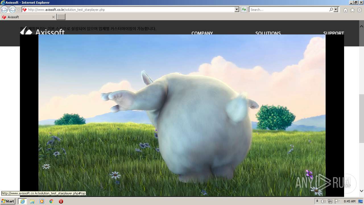
Task: Click the magnifier search icon
Action: click(x=331, y=9)
